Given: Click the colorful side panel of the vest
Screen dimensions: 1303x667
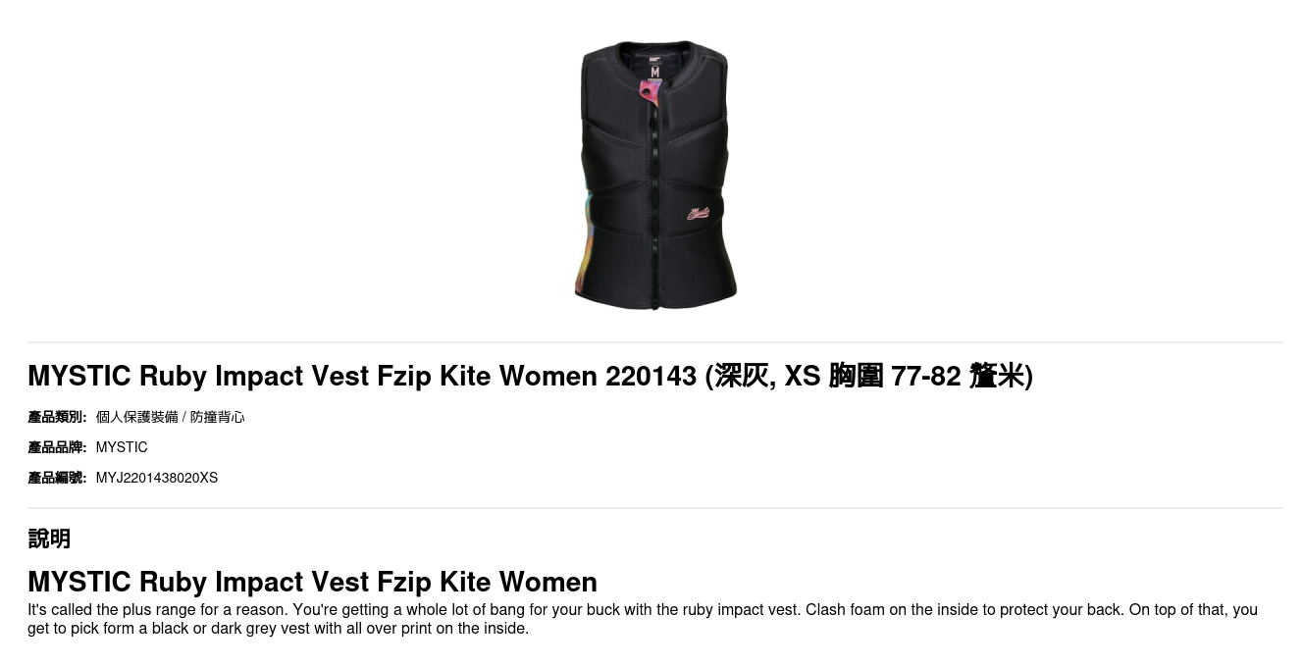Looking at the screenshot, I should (x=583, y=237).
